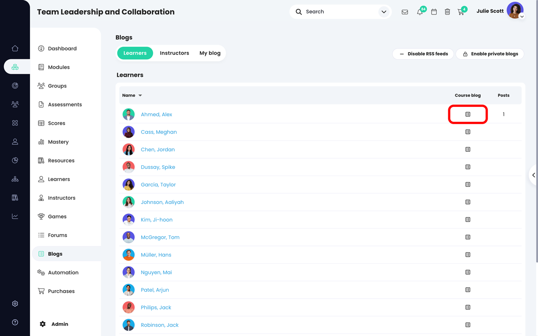Open the Ahmed, Alex learner link
This screenshot has height=336, width=538.
coord(156,114)
